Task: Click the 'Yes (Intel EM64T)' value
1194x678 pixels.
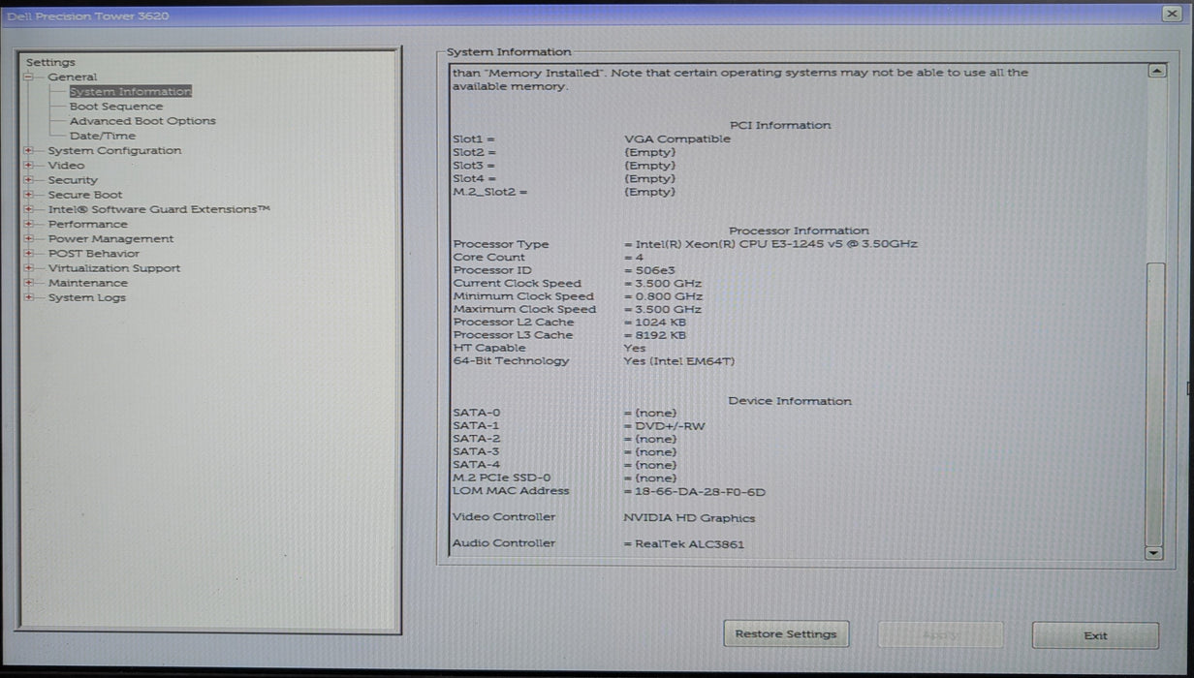Action: (x=679, y=361)
